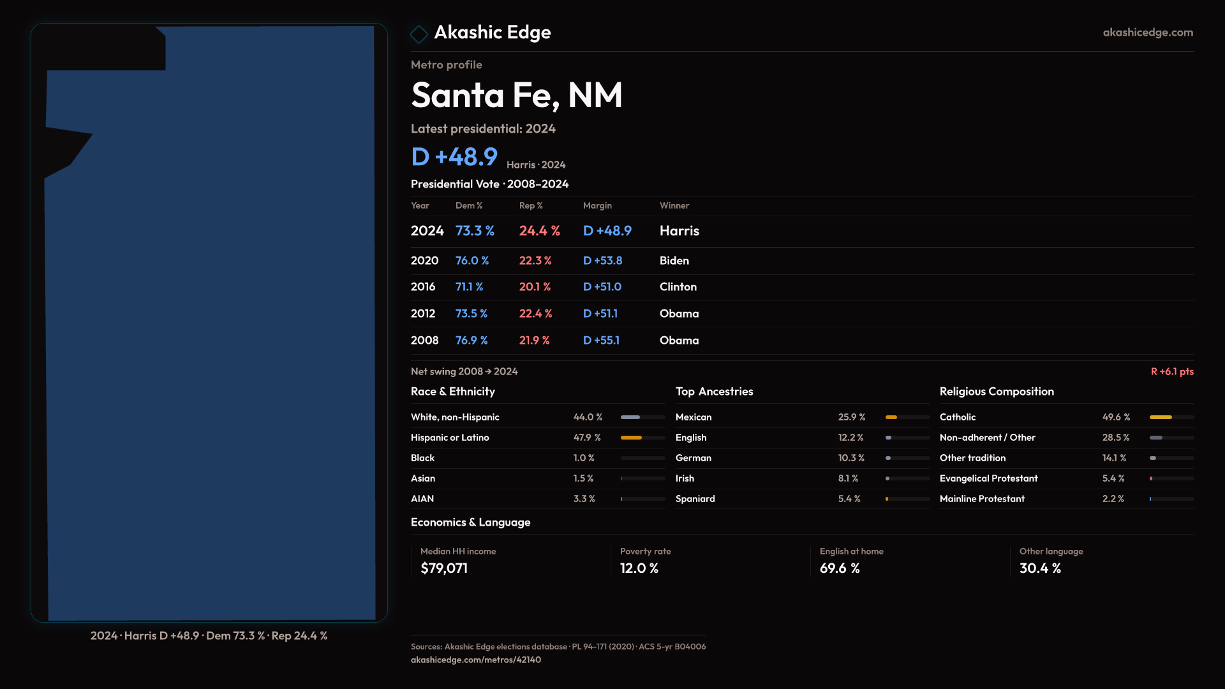Click the English at home stat card
Image resolution: width=1225 pixels, height=689 pixels.
coord(851,560)
